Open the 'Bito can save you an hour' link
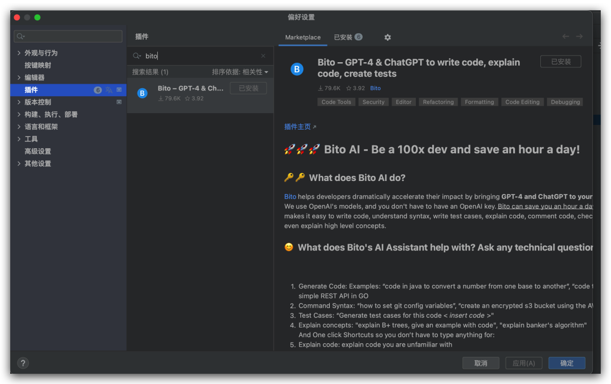This screenshot has height=384, width=611. click(545, 206)
